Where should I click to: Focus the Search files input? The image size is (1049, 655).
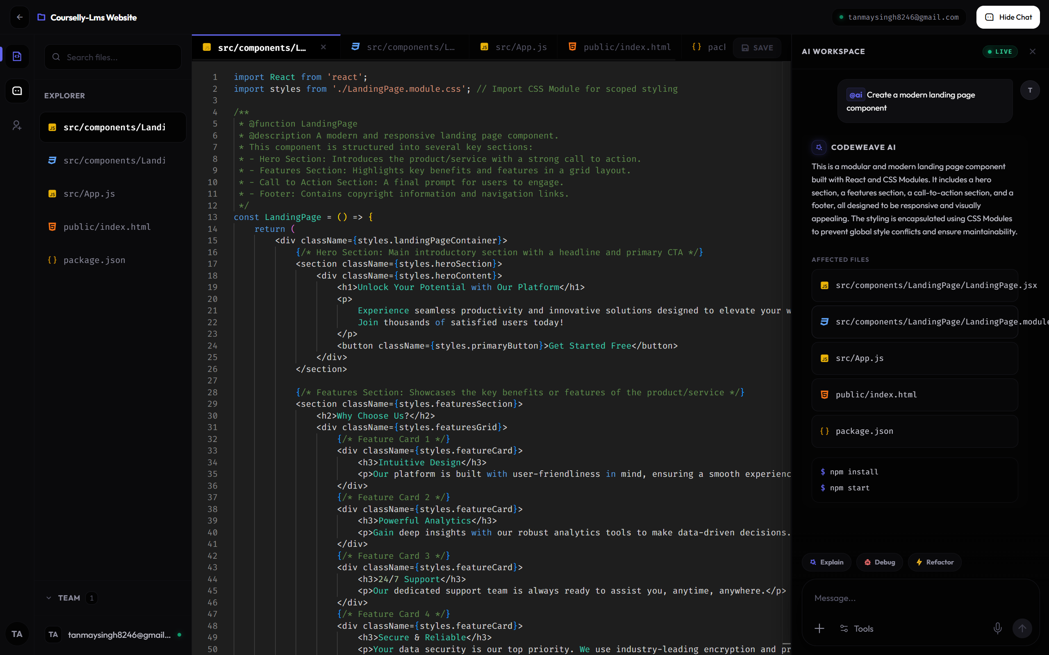113,57
